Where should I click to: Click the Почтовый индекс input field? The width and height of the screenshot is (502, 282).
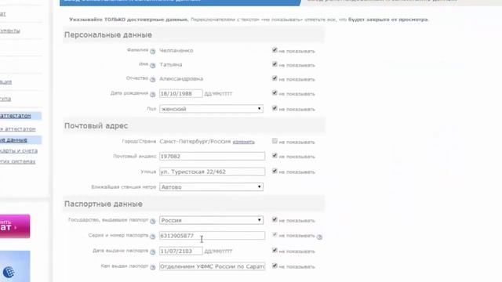click(213, 156)
